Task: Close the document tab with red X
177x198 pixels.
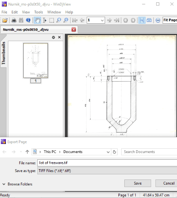Action: pyautogui.click(x=74, y=30)
